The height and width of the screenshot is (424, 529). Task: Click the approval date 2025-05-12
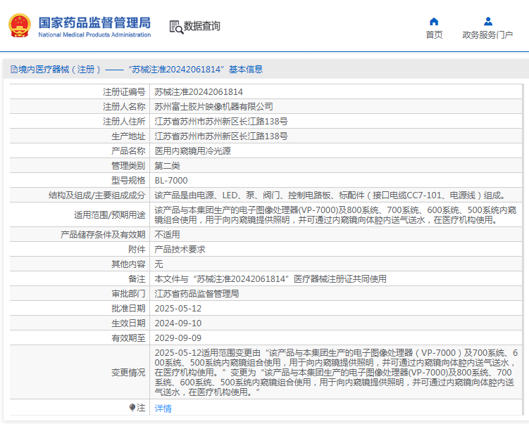tap(178, 308)
